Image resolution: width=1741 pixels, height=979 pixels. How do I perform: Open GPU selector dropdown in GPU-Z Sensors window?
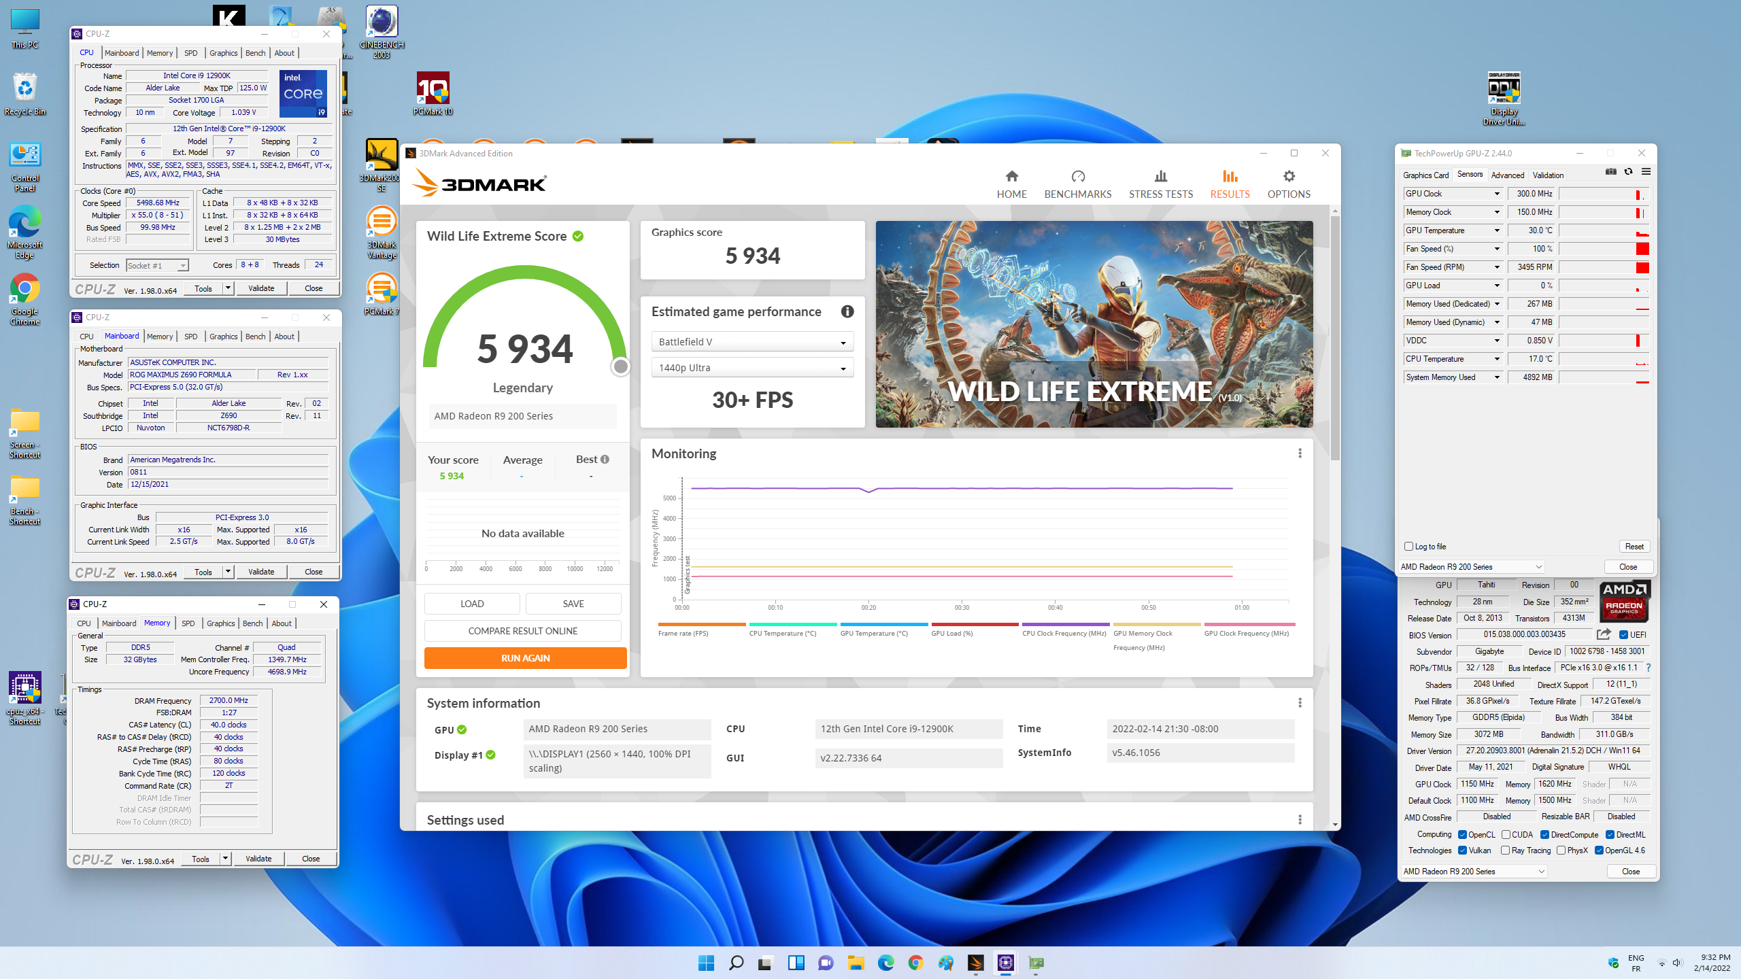(1472, 566)
